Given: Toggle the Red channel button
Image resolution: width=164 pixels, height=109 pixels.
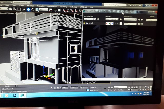Looking at the screenshot, I should (x=107, y=24).
